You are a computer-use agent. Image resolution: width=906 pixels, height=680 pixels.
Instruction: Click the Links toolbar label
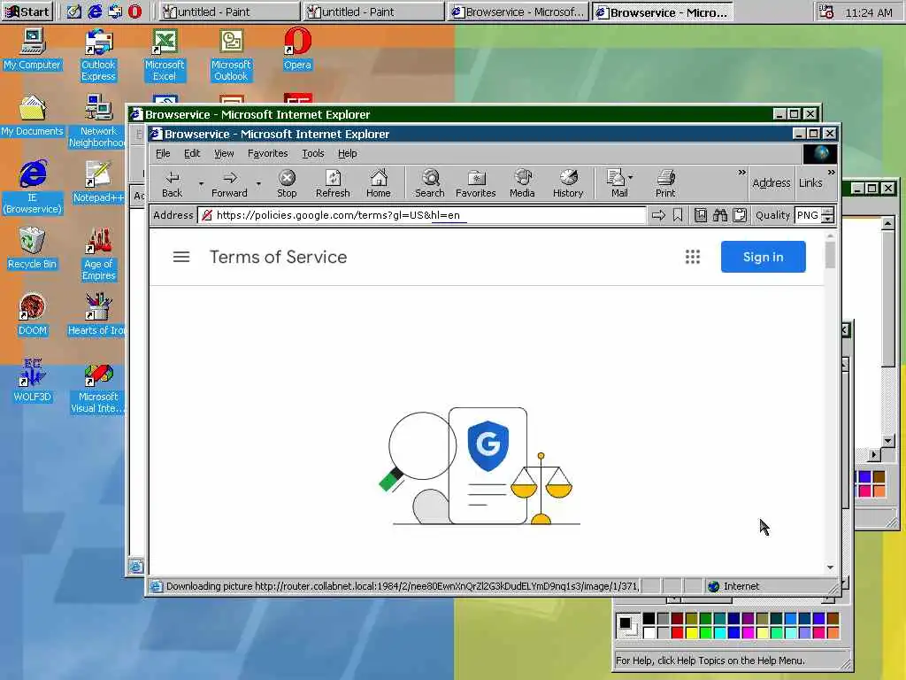[x=810, y=182]
